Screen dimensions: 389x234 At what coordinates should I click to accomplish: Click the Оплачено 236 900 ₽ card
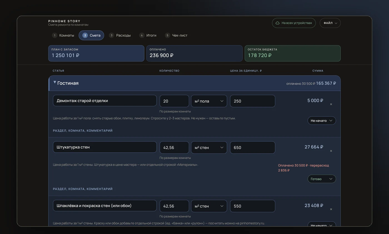click(x=194, y=53)
